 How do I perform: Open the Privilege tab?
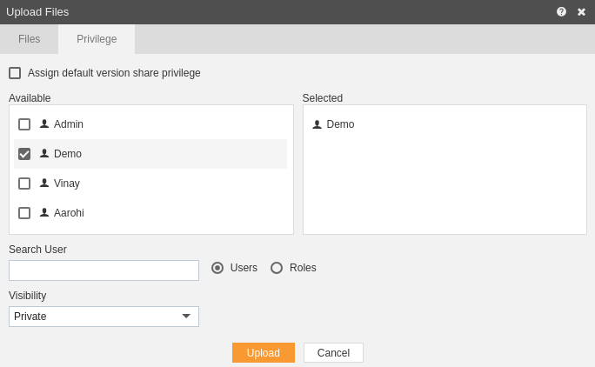pos(97,39)
